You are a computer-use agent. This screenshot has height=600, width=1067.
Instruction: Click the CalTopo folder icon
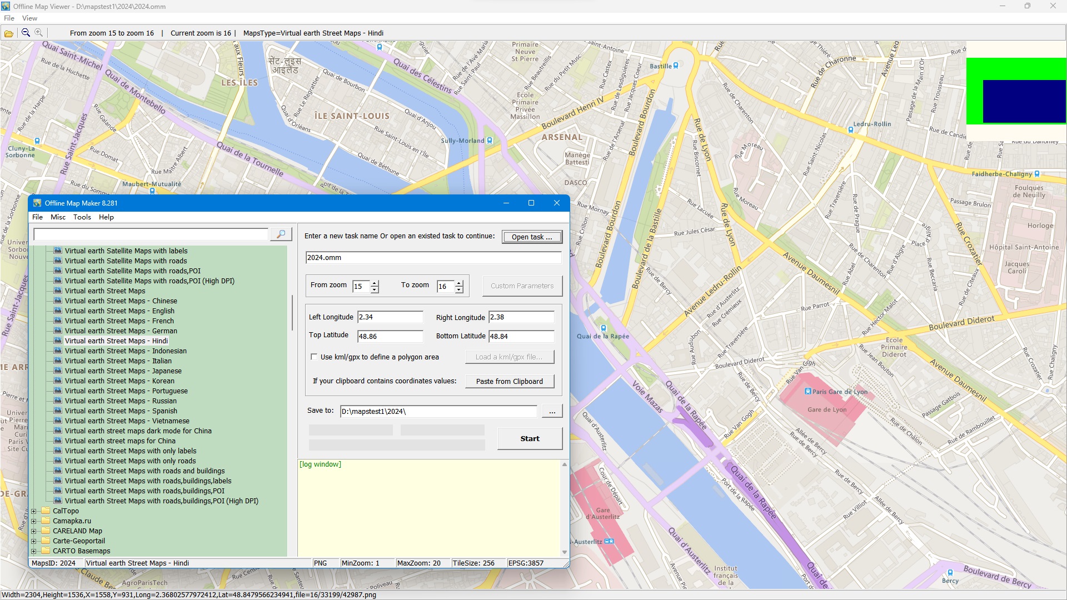46,511
